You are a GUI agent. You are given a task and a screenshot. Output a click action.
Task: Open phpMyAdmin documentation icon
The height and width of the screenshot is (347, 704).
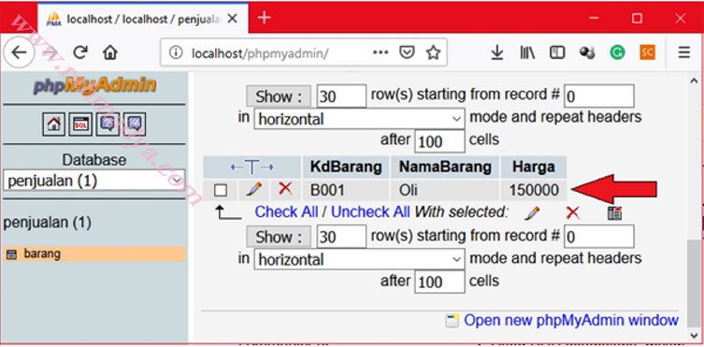click(x=108, y=124)
